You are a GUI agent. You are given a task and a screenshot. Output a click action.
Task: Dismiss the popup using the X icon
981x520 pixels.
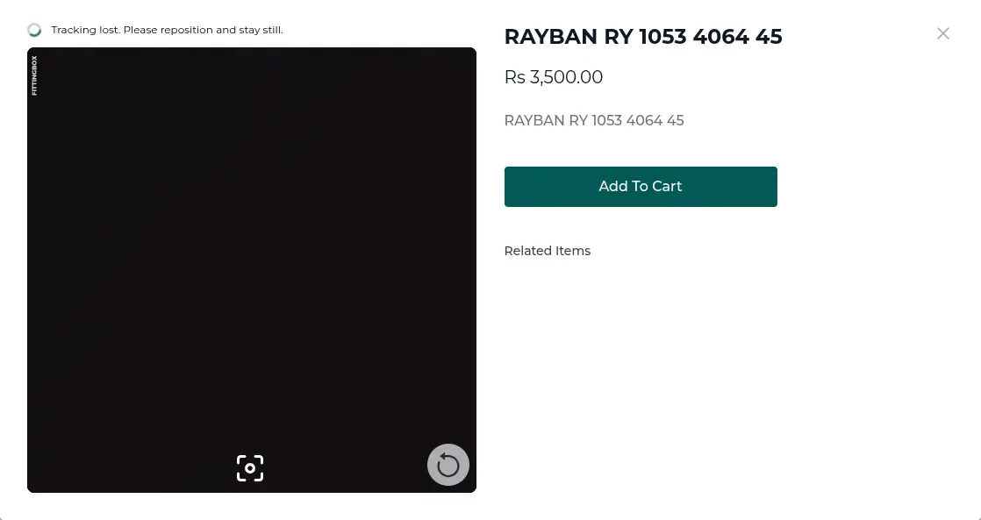tap(943, 33)
